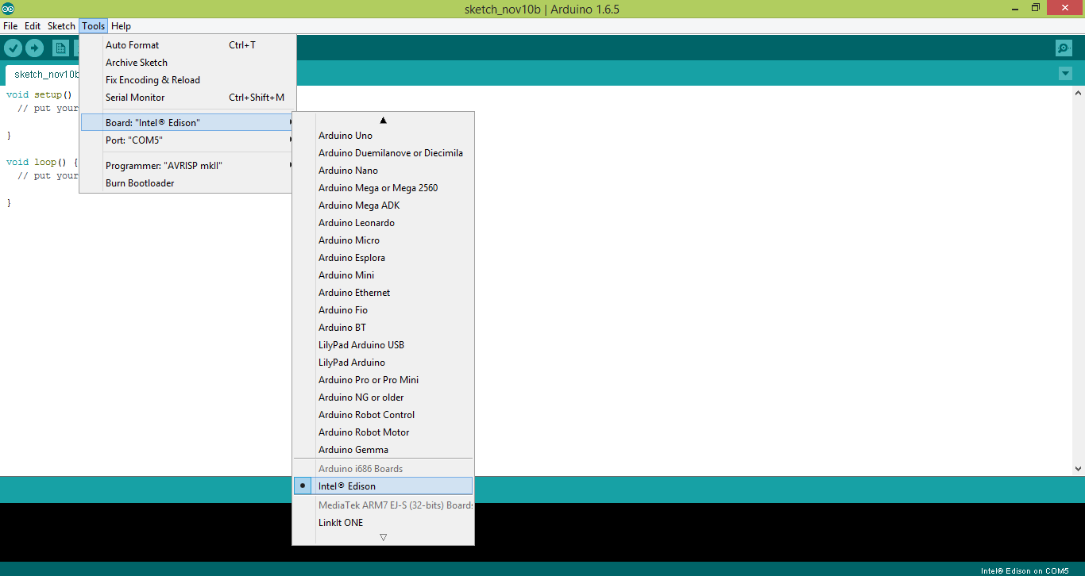The width and height of the screenshot is (1085, 576).
Task: Pick the LinkIt ONE board
Action: click(383, 523)
